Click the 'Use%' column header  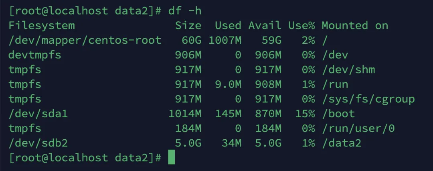pyautogui.click(x=301, y=26)
